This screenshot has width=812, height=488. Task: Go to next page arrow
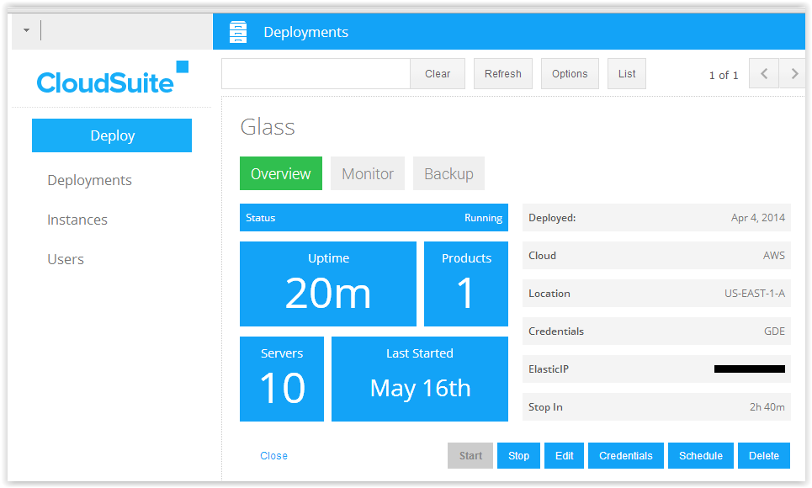pyautogui.click(x=793, y=74)
